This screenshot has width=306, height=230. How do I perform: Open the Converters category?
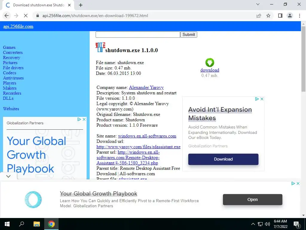coord(13,52)
